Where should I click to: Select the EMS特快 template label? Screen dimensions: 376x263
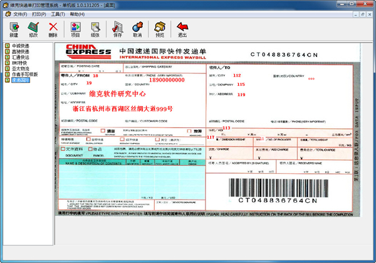tap(19, 63)
